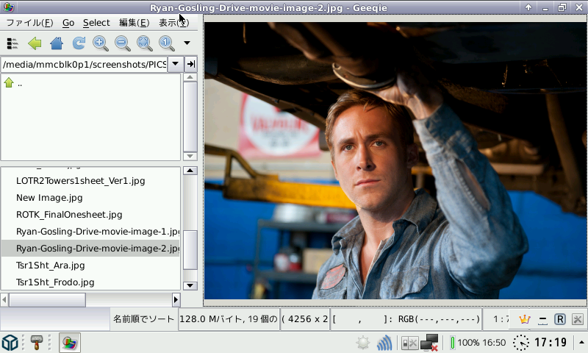Click the battery 100% 16:50 indicator
588x353 pixels.
[478, 343]
